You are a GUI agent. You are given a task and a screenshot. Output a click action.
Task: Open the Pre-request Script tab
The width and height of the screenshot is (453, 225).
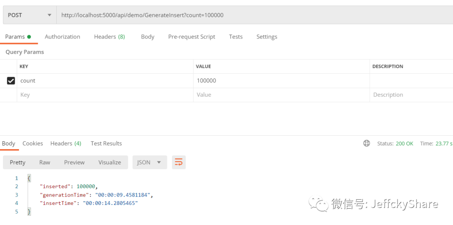tap(192, 36)
